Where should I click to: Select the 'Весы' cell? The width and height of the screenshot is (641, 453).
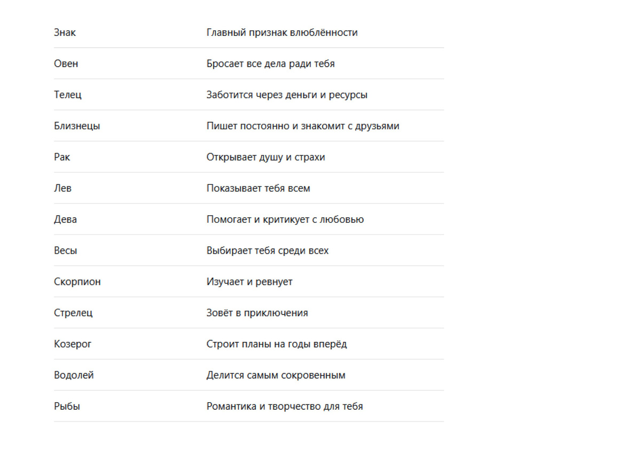(x=65, y=251)
